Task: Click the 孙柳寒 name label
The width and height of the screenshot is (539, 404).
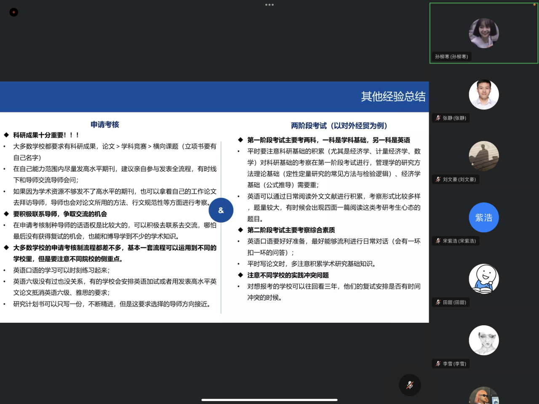Action: [451, 57]
